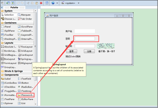Choose the JScrollPane container
Viewport: 158px width, 108px height.
25,27
